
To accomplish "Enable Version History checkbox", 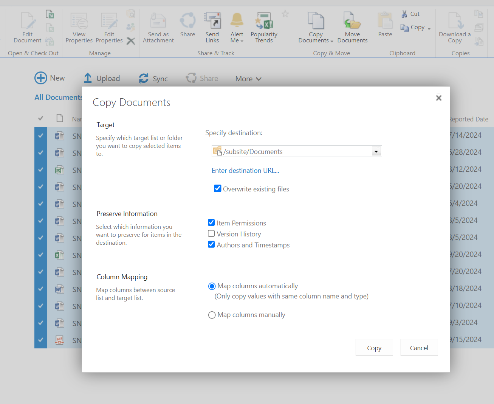I will [211, 233].
